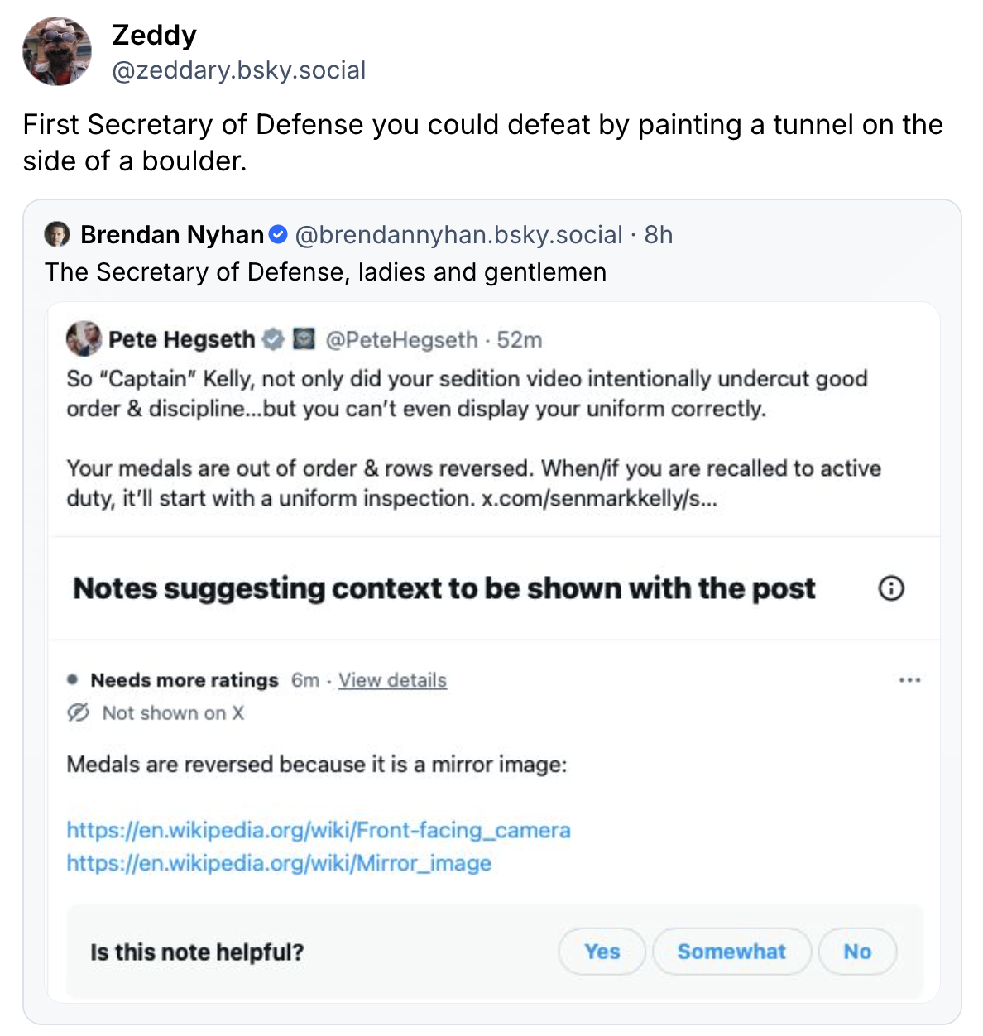The width and height of the screenshot is (983, 1036).
Task: Click Brendan Nyhan's small avatar
Action: pos(57,235)
